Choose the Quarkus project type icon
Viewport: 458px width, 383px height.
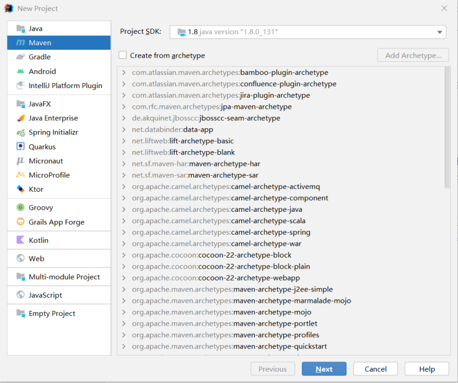point(21,147)
